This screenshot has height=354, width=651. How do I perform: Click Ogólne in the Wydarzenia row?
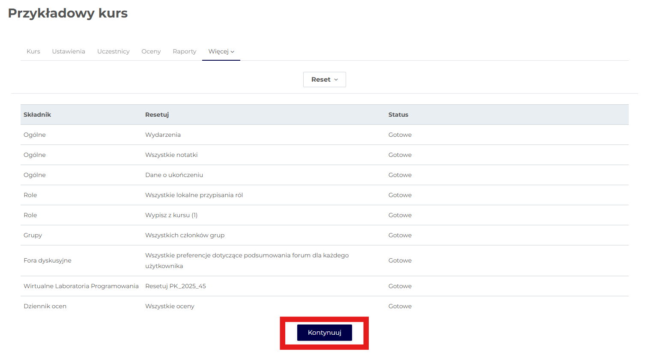tap(35, 135)
